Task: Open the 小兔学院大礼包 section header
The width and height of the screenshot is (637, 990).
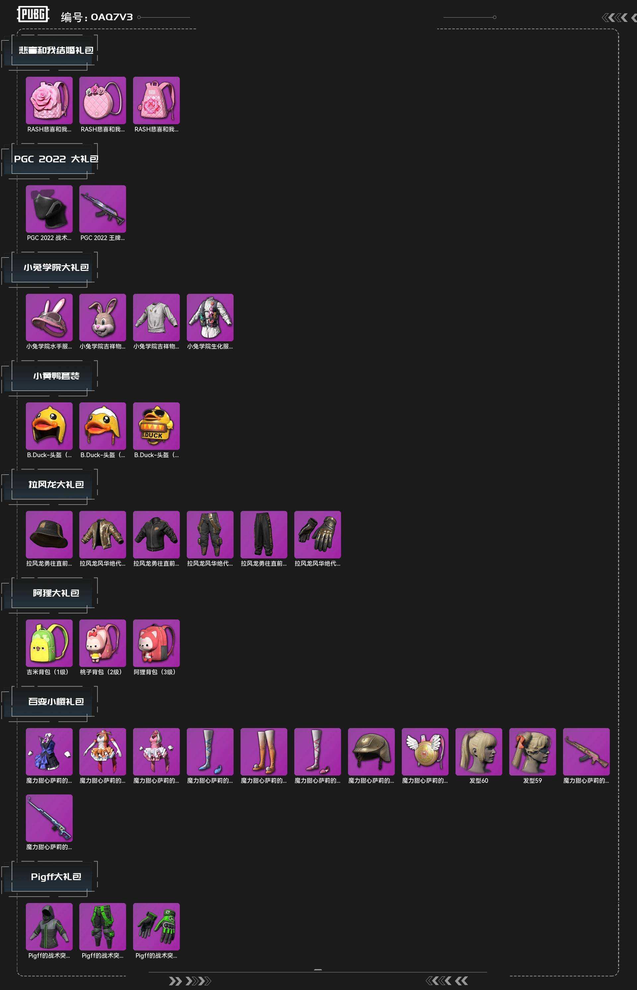Action: click(x=56, y=267)
